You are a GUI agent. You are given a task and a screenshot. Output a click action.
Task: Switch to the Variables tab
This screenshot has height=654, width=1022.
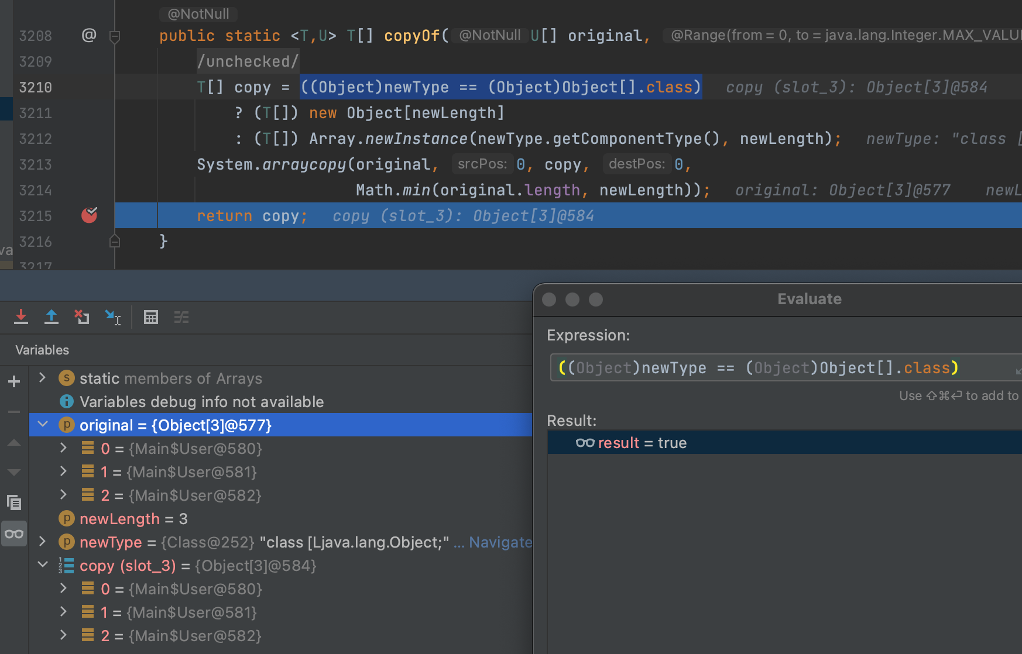pos(42,349)
